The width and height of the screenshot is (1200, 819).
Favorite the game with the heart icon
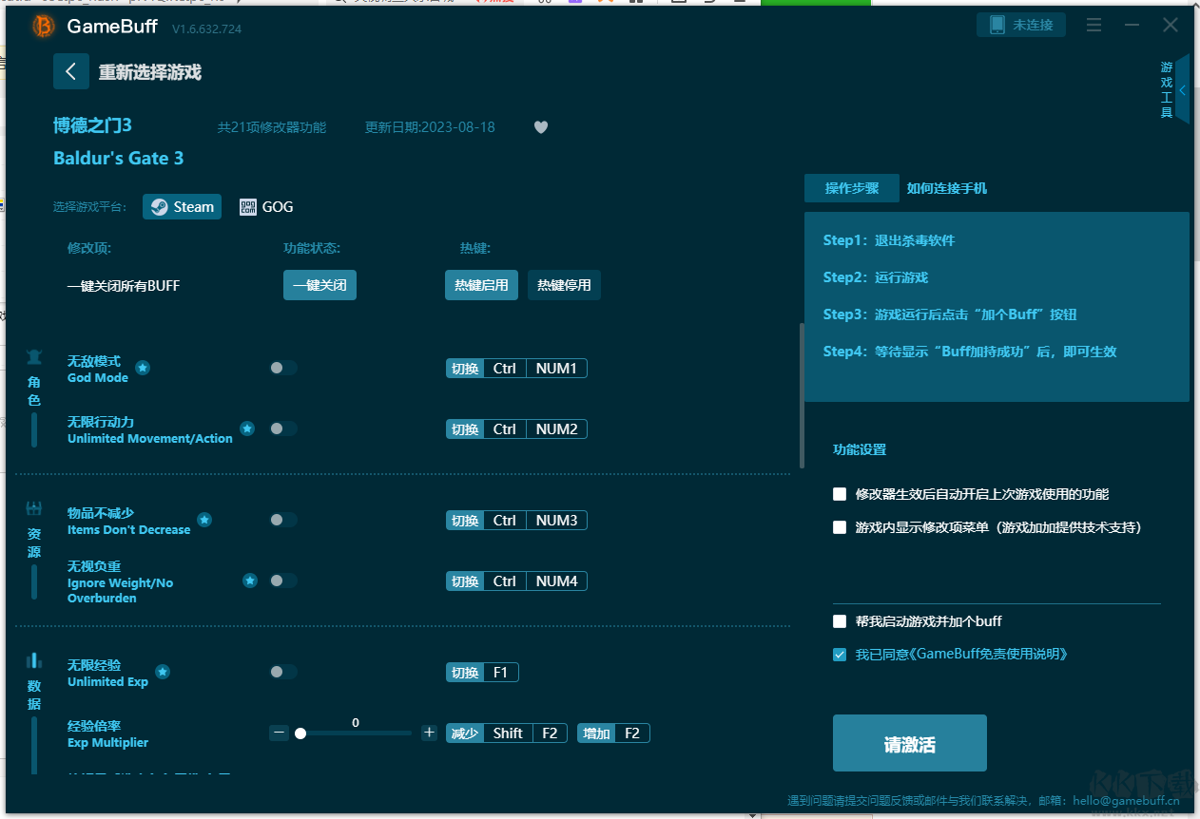click(x=541, y=127)
